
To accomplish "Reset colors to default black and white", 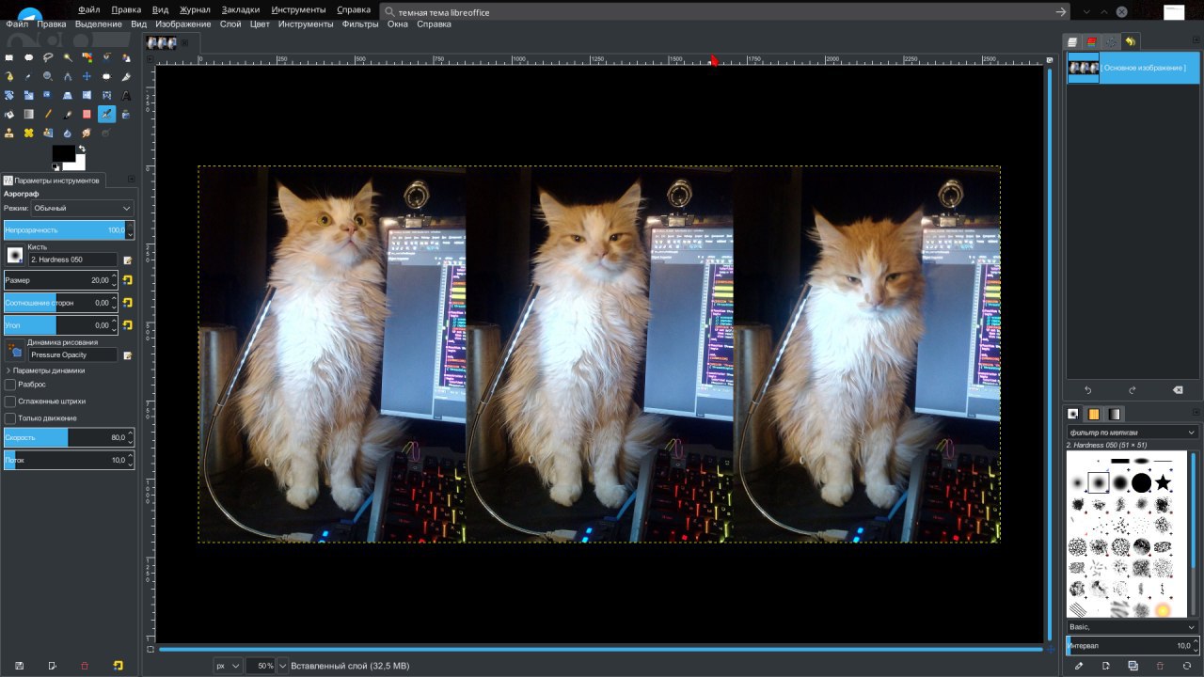I will [x=55, y=166].
